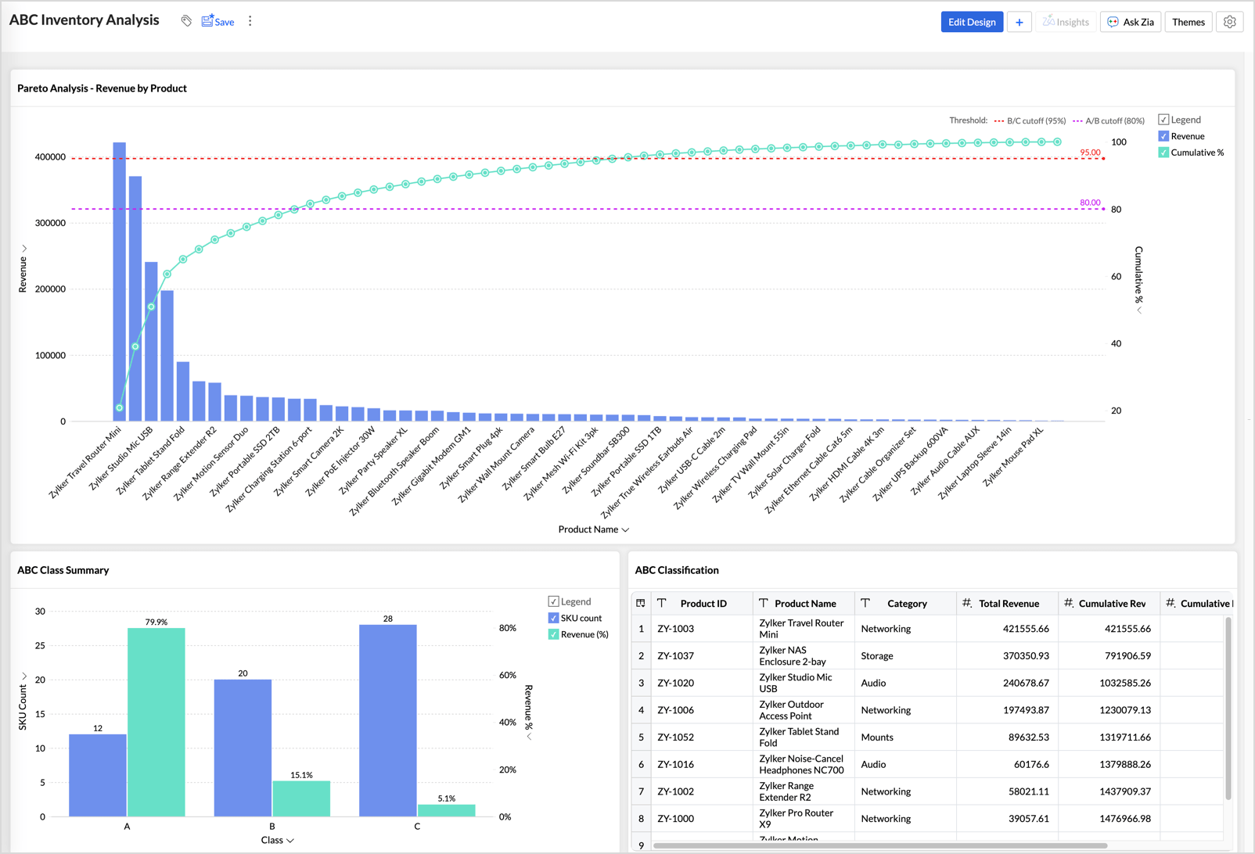Viewport: 1255px width, 854px height.
Task: Open dashboard settings gear
Action: click(x=1229, y=22)
